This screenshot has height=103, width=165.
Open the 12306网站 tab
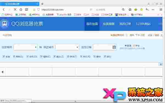coord(144,24)
